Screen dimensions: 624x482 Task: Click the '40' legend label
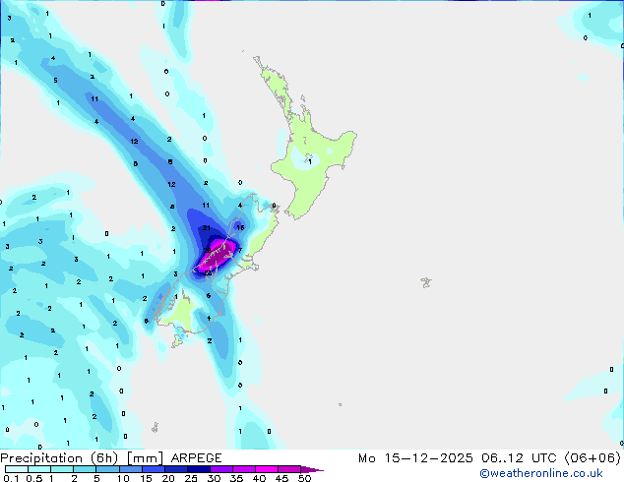[x=259, y=478]
